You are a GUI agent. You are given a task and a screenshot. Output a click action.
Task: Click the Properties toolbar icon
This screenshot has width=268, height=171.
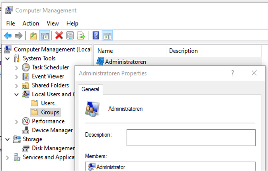tap(70, 36)
